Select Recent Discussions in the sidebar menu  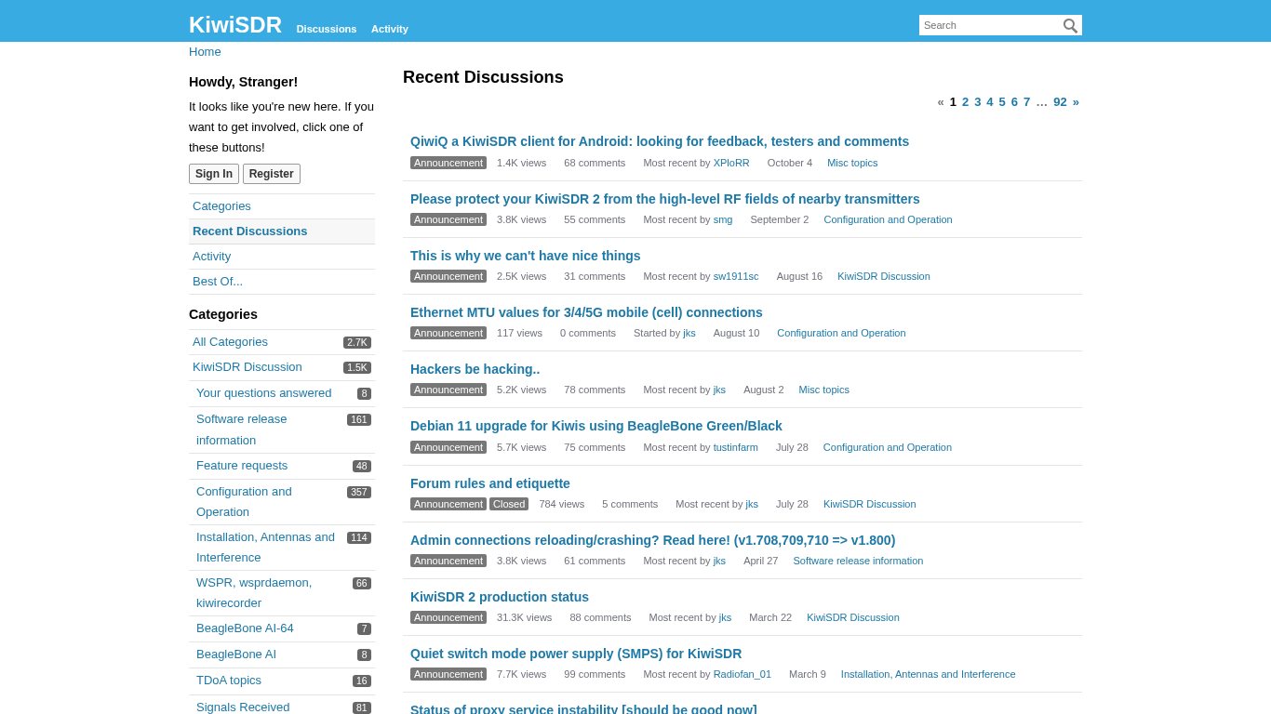(x=282, y=231)
